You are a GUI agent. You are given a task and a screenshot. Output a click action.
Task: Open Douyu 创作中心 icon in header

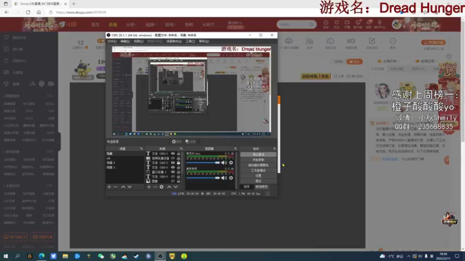[380, 24]
